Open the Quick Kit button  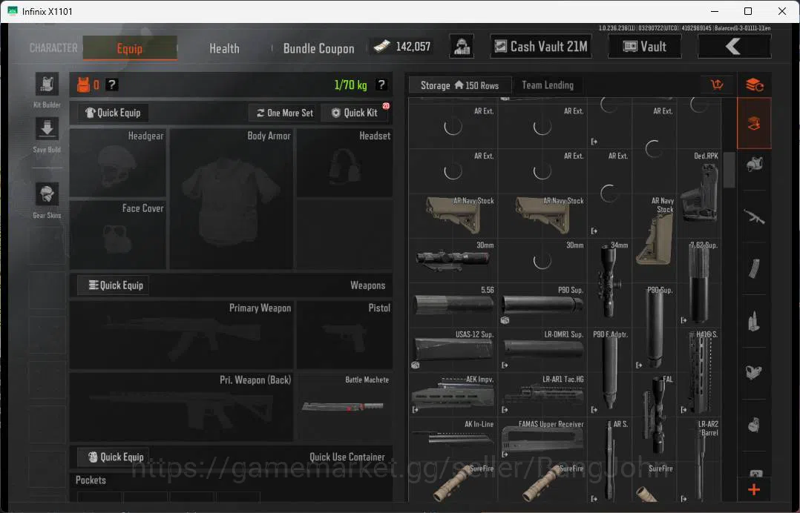(x=355, y=113)
